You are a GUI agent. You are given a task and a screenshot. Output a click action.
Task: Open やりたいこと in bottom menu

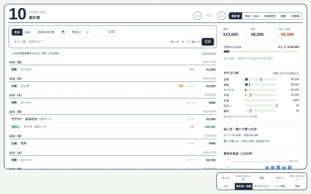(x=261, y=186)
